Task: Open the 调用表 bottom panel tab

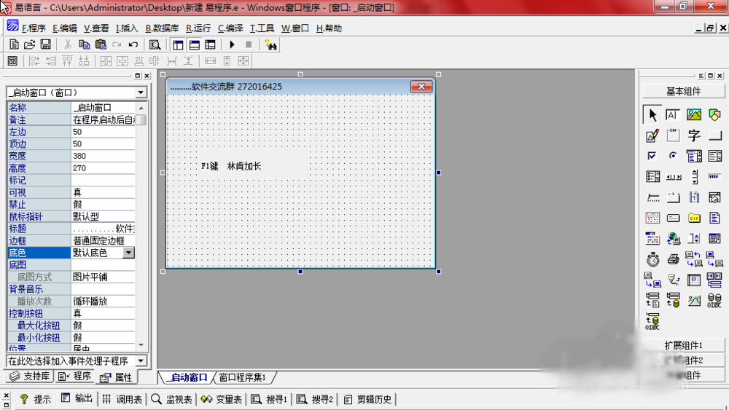Action: click(122, 399)
